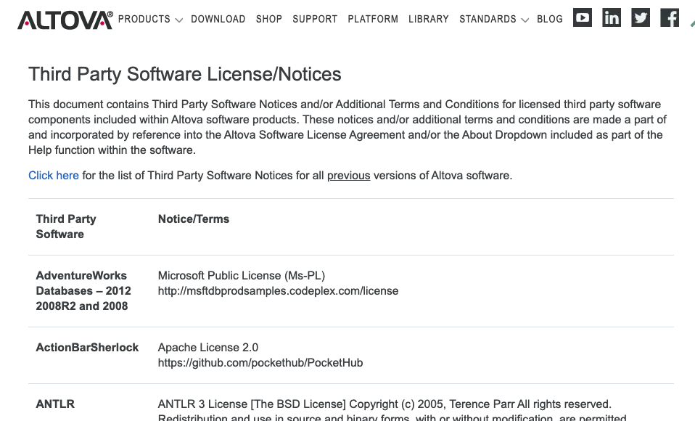Select the 'ANTLR' row name
The width and height of the screenshot is (695, 421).
(55, 404)
